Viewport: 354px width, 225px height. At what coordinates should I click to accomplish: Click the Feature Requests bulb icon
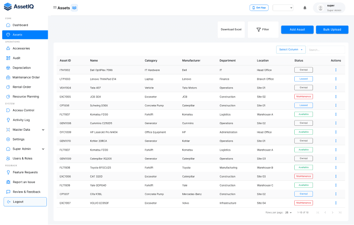(x=8, y=172)
